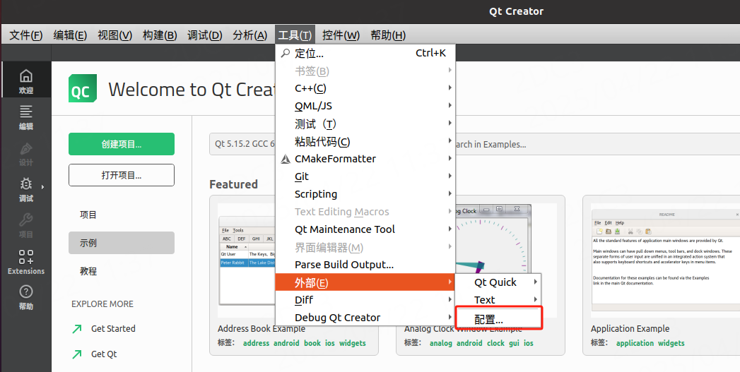Expand the Qt Maintenance Tool submenu
Screen dimensions: 740x372
pos(365,229)
